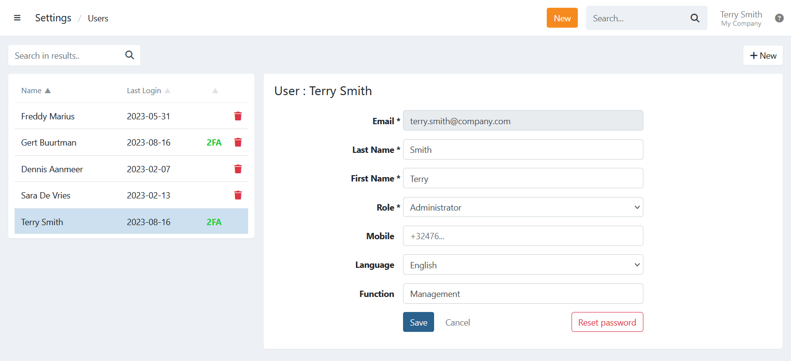Expand the Language dropdown

(523, 265)
